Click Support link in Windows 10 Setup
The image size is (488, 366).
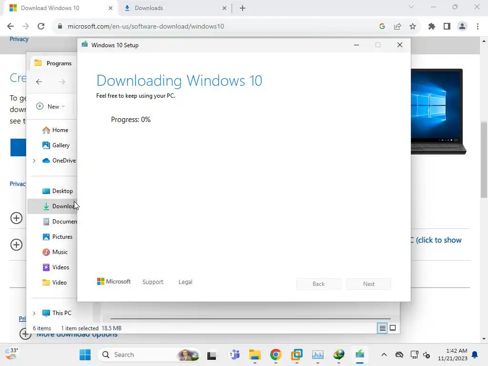pos(153,282)
